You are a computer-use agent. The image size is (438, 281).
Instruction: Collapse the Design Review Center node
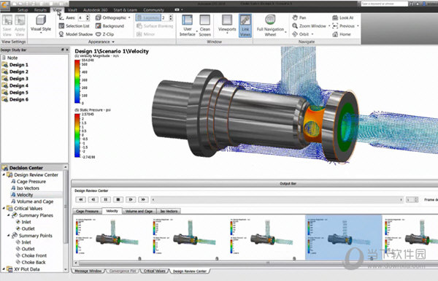coord(4,174)
